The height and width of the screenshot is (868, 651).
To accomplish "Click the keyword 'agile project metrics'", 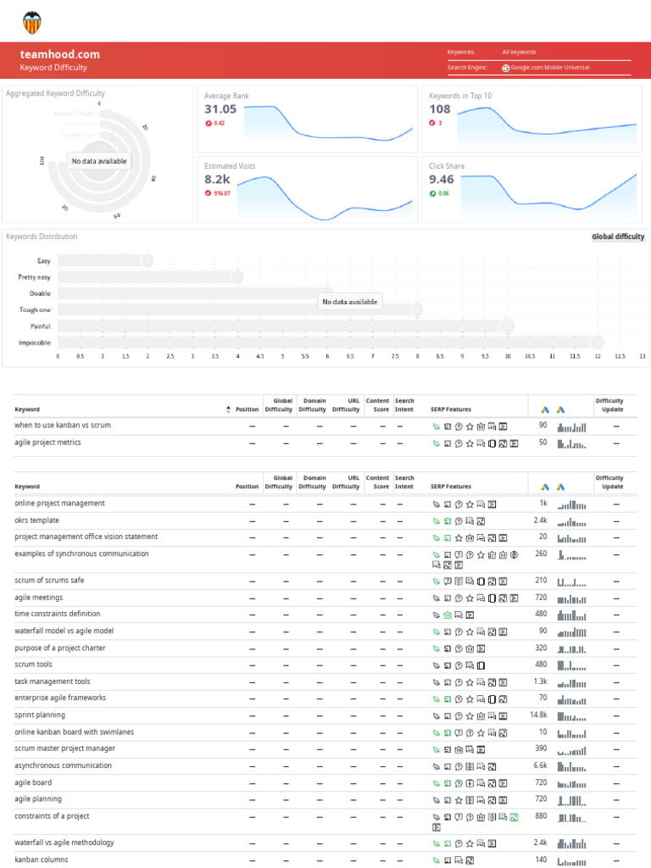I will pos(47,442).
